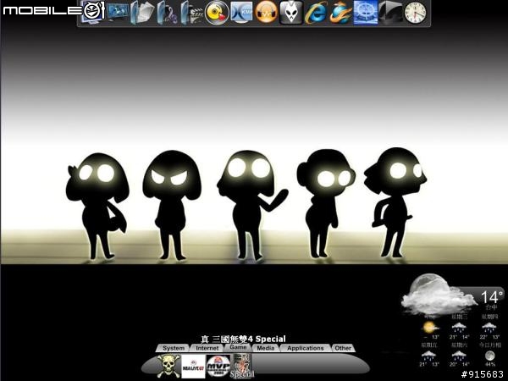Click the sunny forecast icon in weather widget
The width and height of the screenshot is (508, 381).
pyautogui.click(x=429, y=328)
